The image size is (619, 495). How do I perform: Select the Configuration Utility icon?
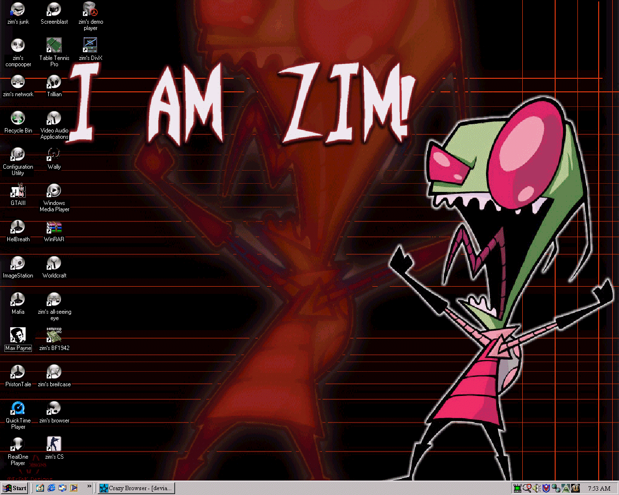(x=18, y=161)
